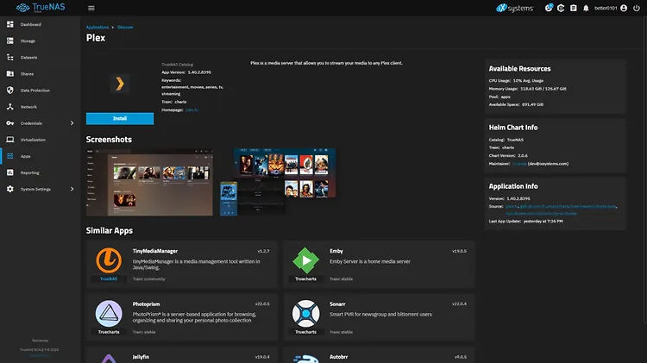Open the hamburger menu in the top bar
Viewport: 647px width, 363px height.
click(x=91, y=9)
